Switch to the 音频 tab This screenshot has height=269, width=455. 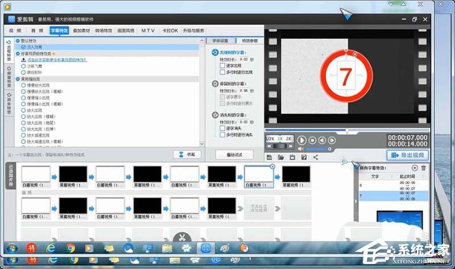click(37, 31)
